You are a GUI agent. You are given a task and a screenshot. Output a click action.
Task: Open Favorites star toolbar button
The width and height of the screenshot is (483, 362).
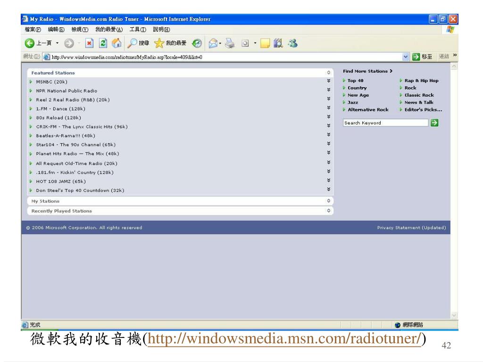170,43
